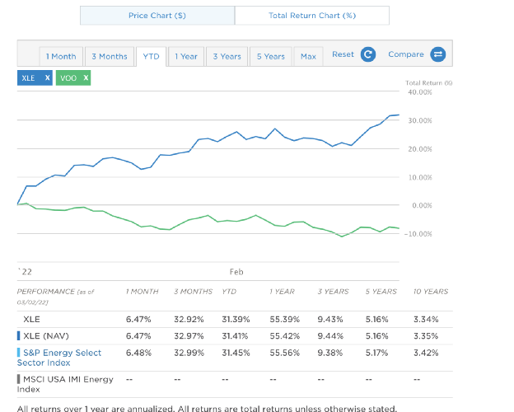Image resolution: width=514 pixels, height=412 pixels.
Task: Remove VOO ticker using its X
Action: 85,77
